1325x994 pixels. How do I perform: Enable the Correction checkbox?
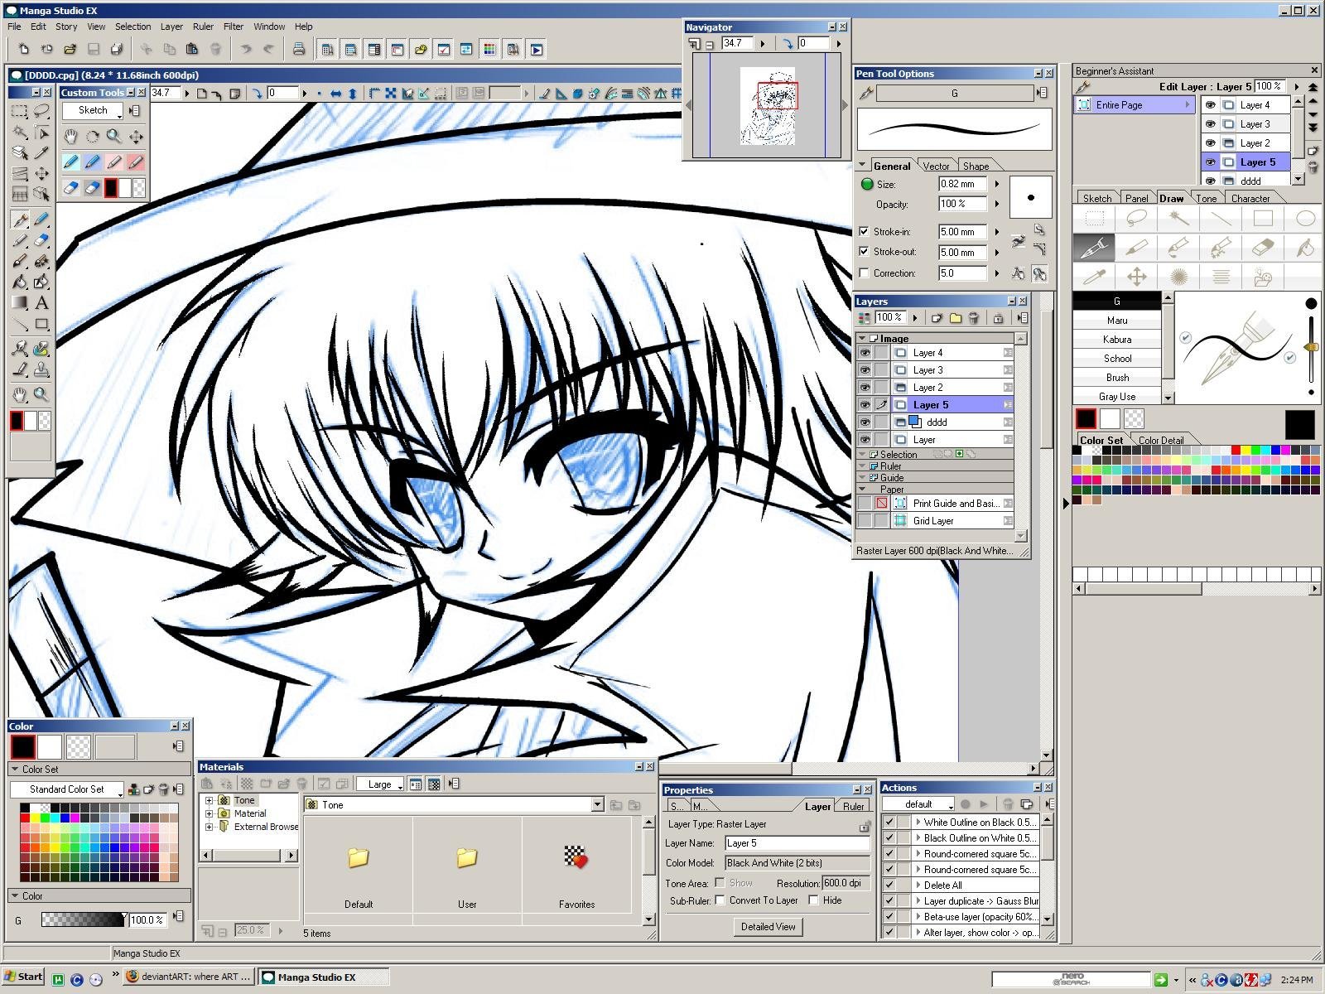pos(865,273)
